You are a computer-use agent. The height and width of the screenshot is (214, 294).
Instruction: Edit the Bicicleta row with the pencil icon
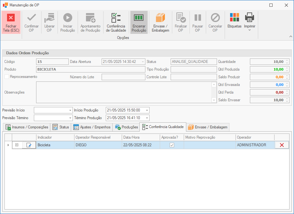[29, 145]
